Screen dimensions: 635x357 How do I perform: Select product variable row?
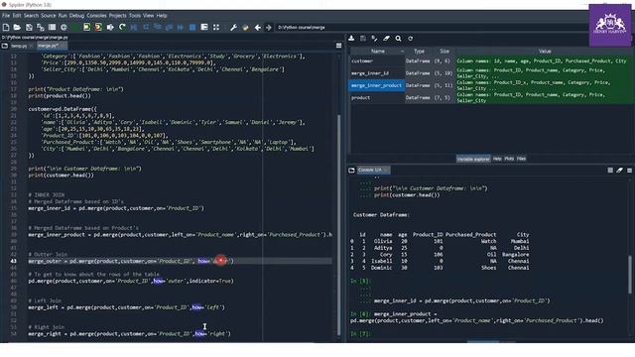[x=491, y=97]
